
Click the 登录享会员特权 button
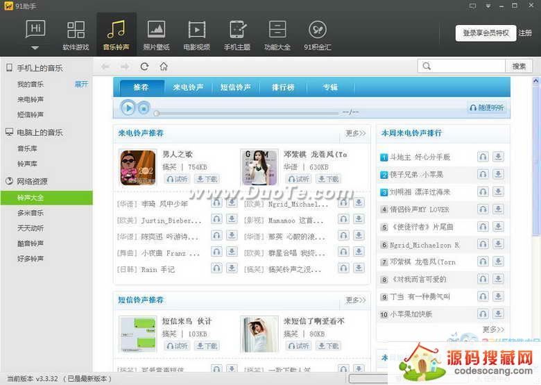coord(486,33)
